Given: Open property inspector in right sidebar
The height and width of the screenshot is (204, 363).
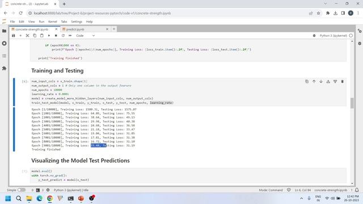Looking at the screenshot, I should click(x=360, y=31).
